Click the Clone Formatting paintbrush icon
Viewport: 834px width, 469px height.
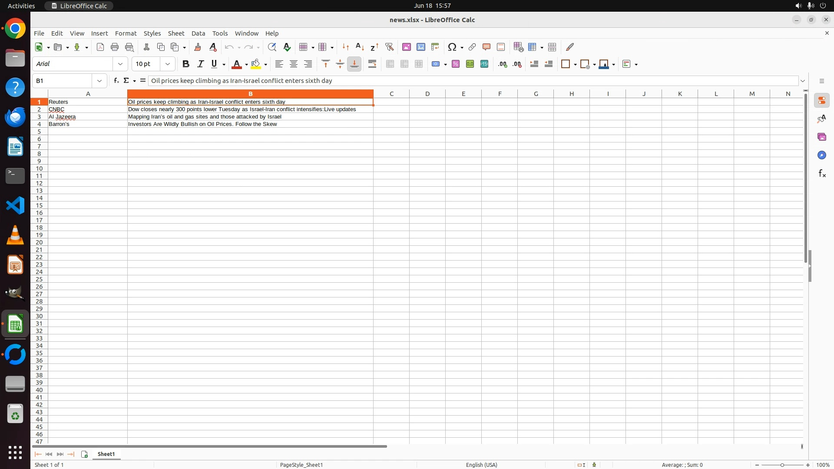coord(198,47)
